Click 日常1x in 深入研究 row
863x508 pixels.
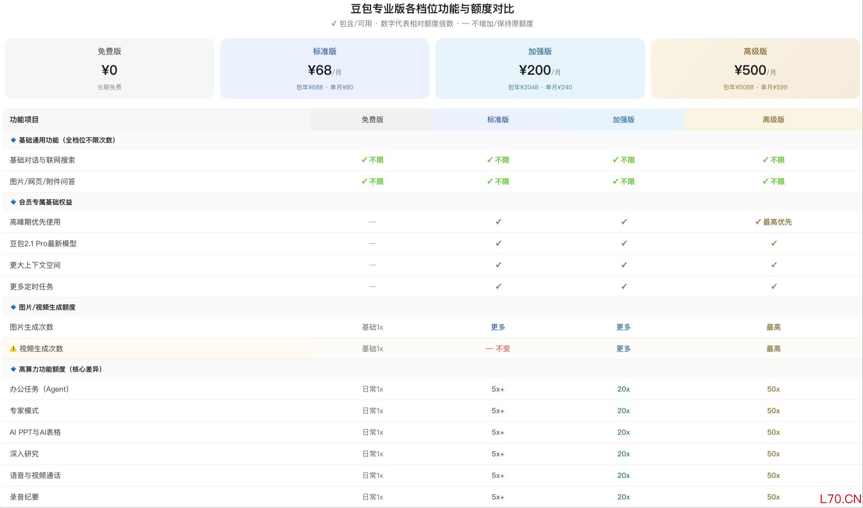(x=372, y=454)
